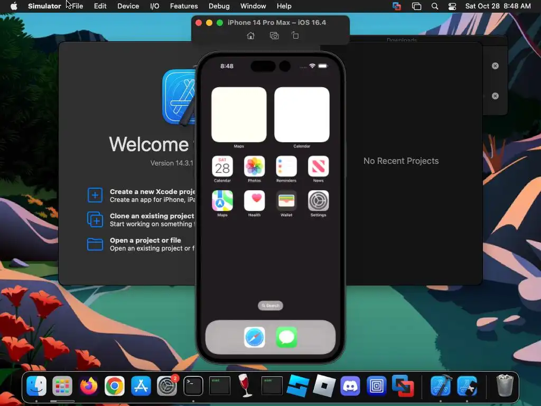
Task: Open Discord from the Dock
Action: [x=350, y=385]
